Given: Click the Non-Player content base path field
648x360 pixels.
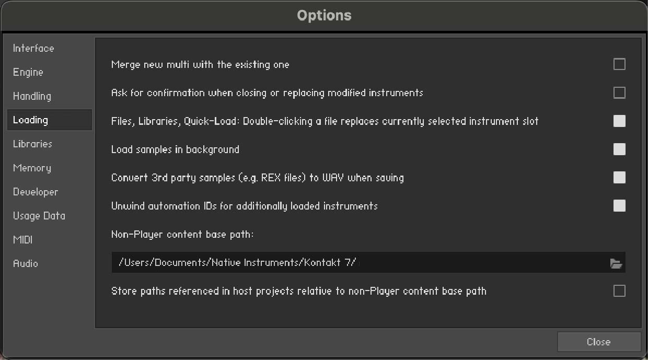Looking at the screenshot, I should point(355,263).
